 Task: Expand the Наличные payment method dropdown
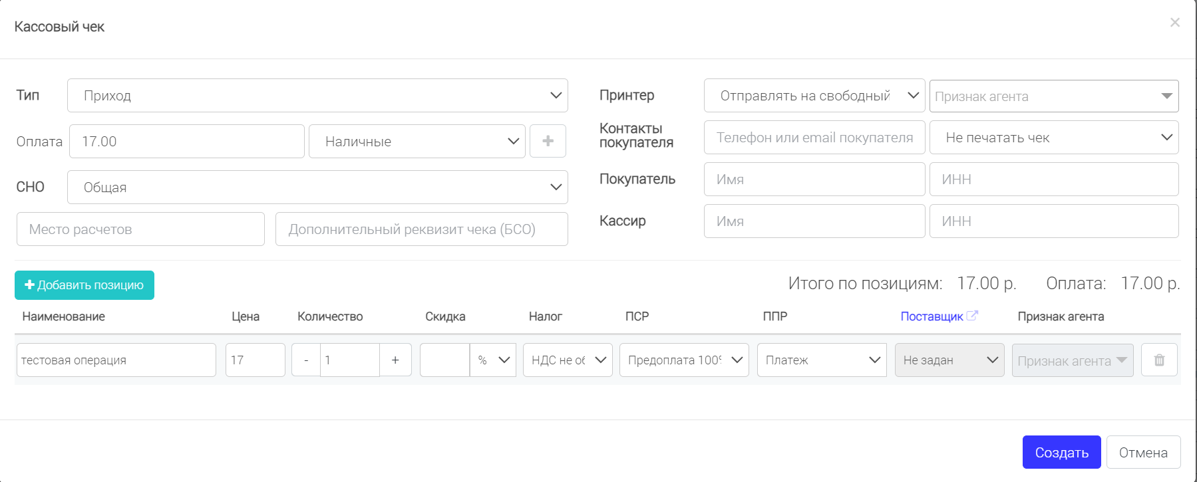click(417, 141)
